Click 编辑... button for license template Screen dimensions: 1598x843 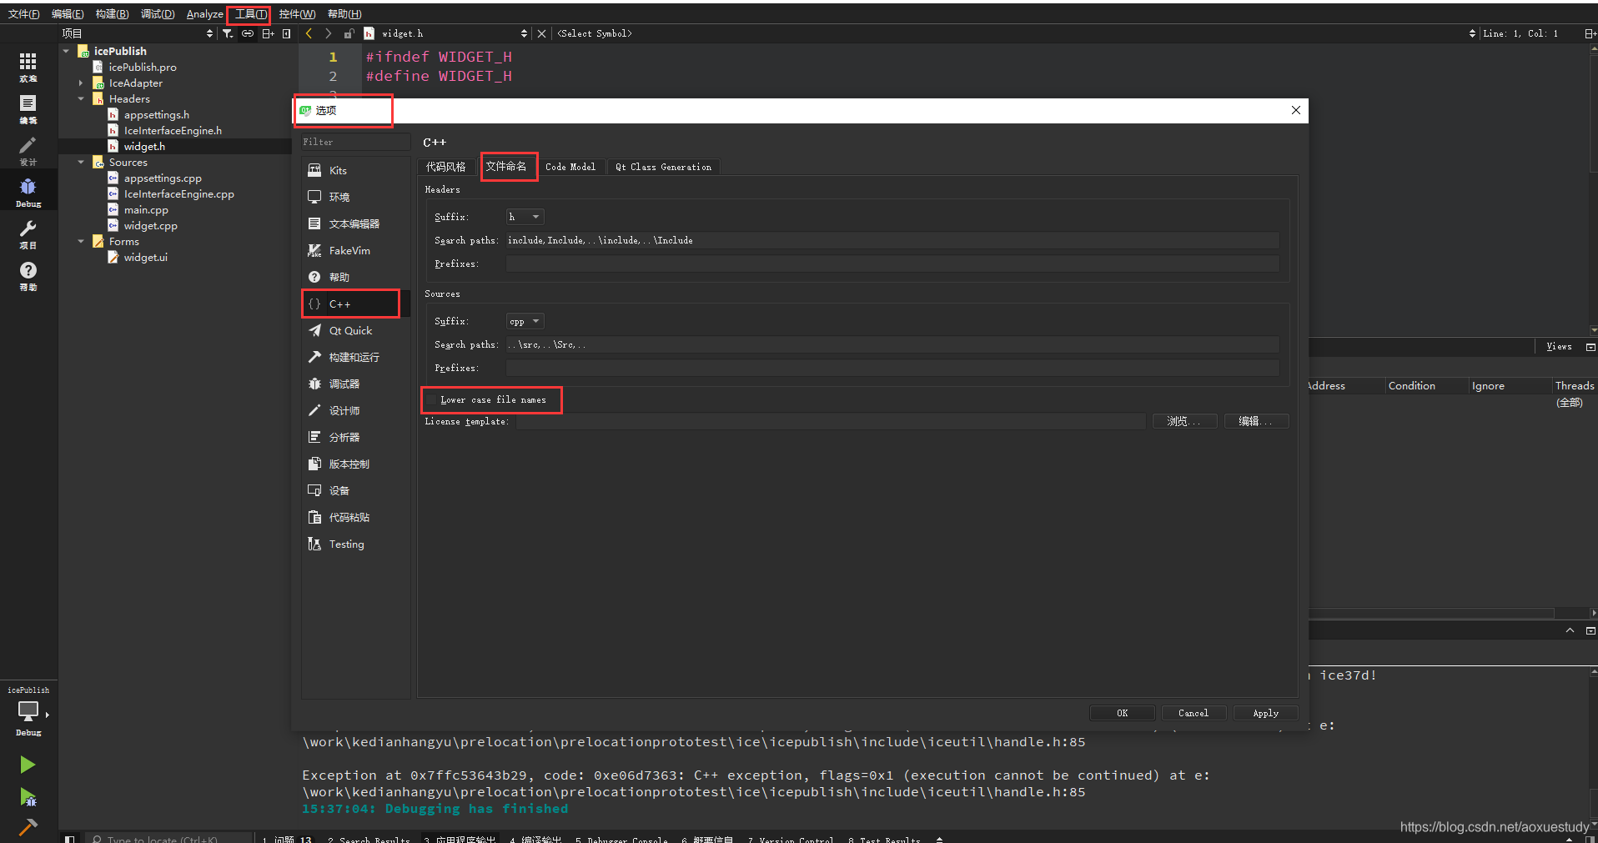tap(1257, 421)
